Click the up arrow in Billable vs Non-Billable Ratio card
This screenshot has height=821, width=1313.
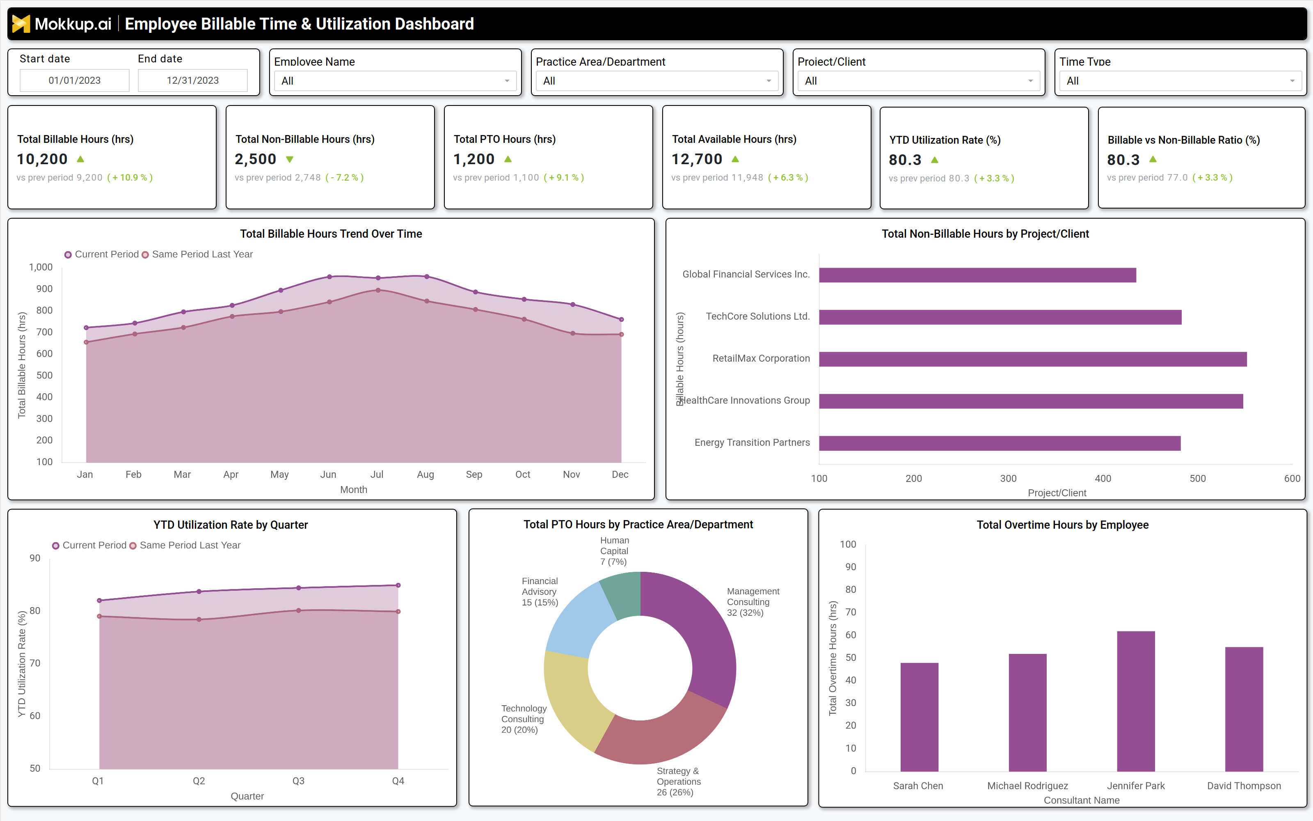[x=1153, y=159]
